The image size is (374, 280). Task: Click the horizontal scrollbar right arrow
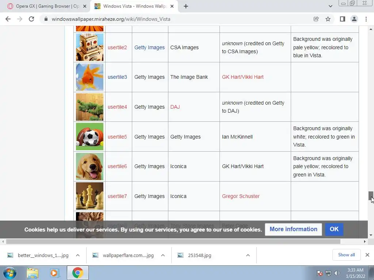tap(365, 241)
